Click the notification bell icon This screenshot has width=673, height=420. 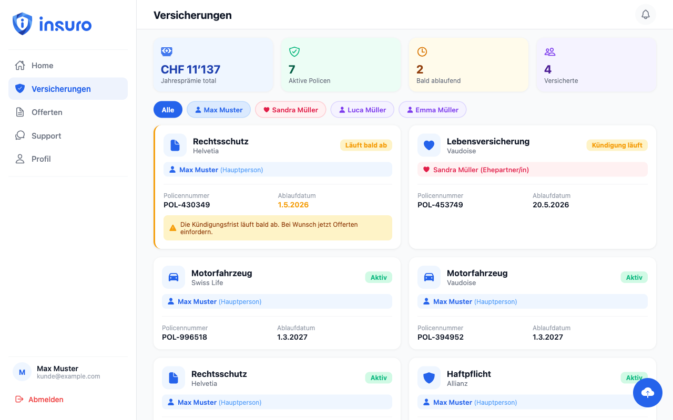645,15
